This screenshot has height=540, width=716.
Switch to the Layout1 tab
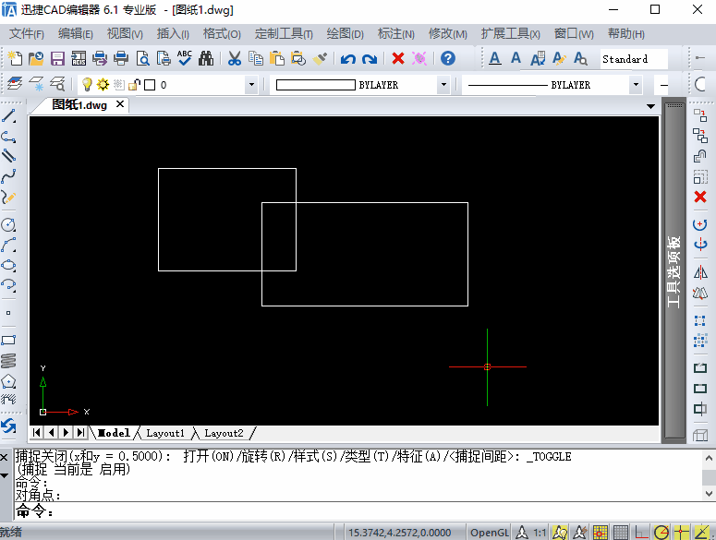(x=164, y=433)
